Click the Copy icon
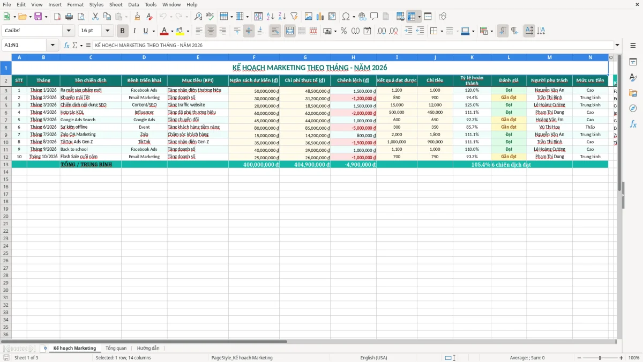 tap(107, 17)
